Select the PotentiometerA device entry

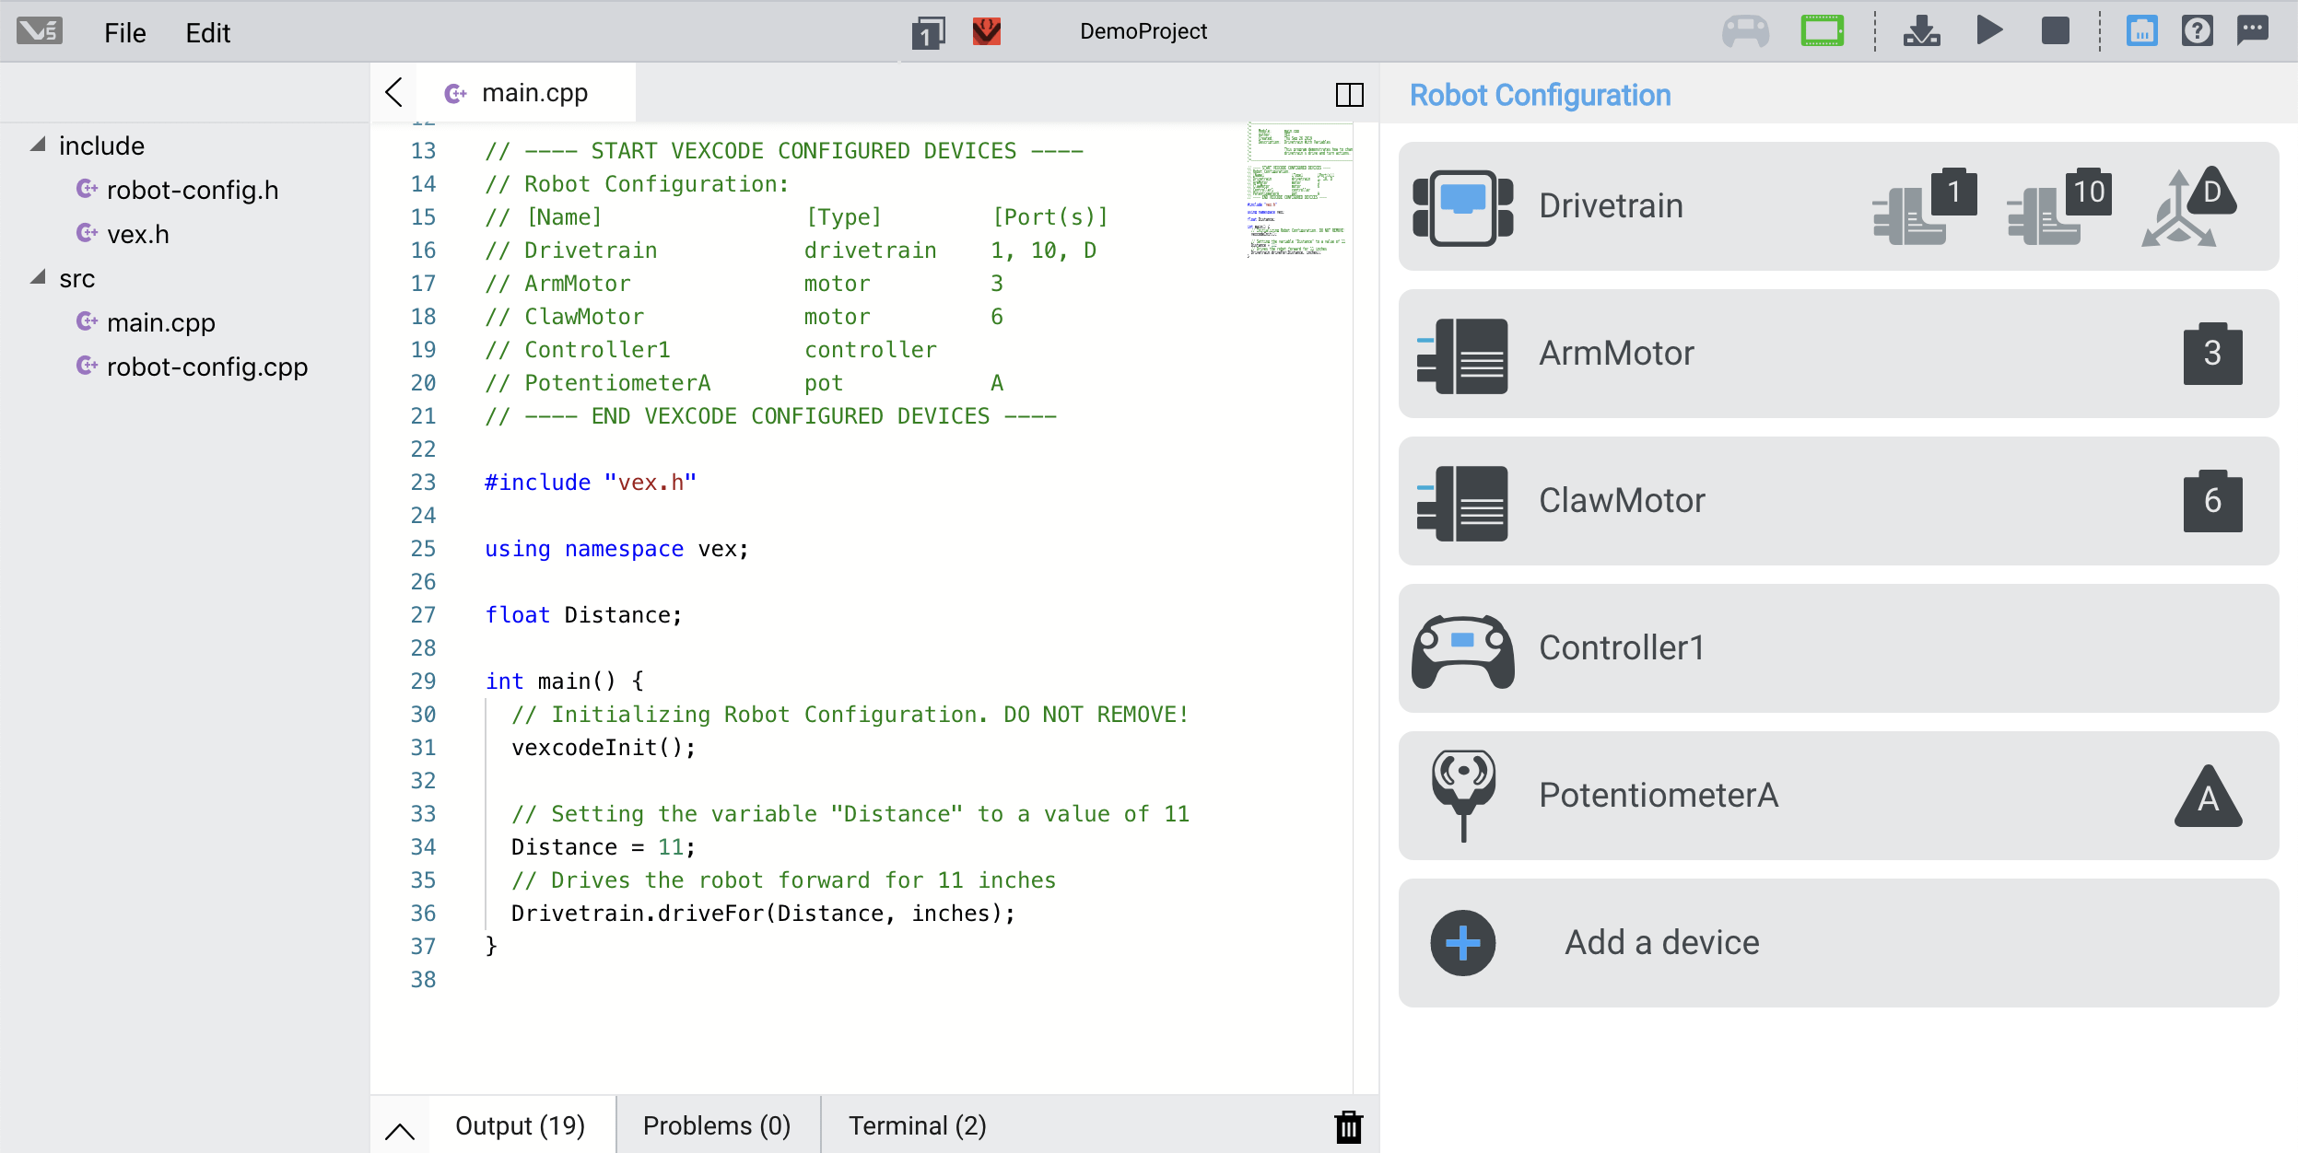(1838, 796)
